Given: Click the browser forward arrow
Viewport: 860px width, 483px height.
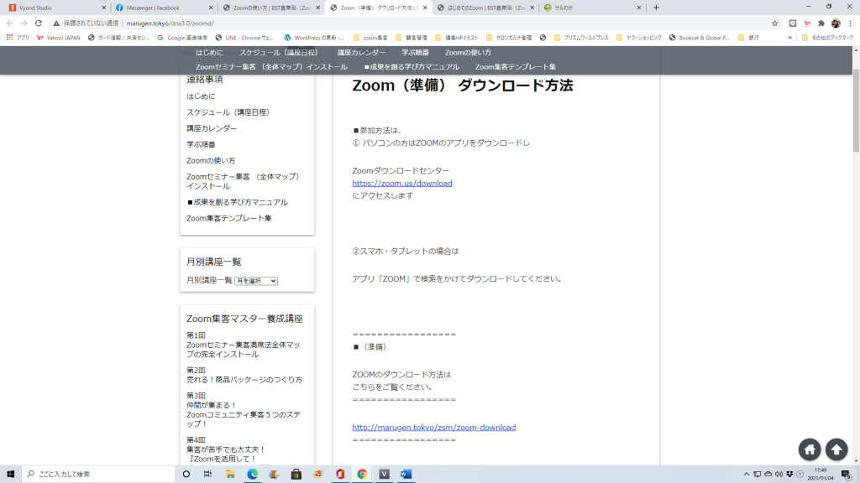Looking at the screenshot, I should (24, 23).
